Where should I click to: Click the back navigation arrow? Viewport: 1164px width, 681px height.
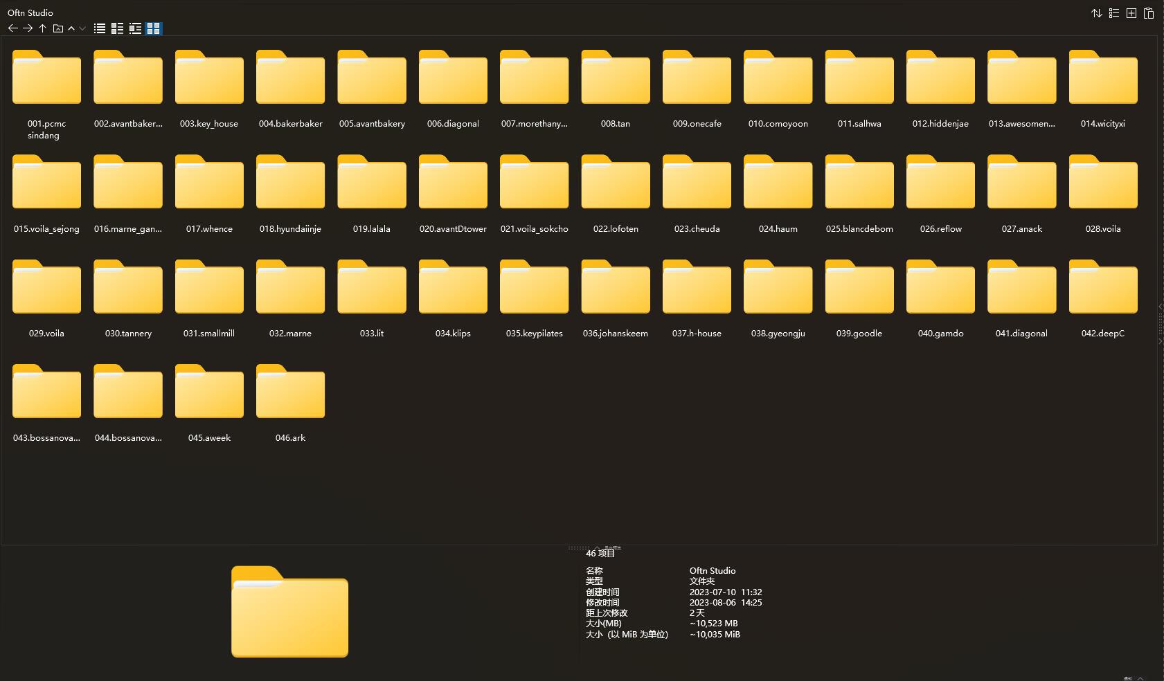point(12,28)
